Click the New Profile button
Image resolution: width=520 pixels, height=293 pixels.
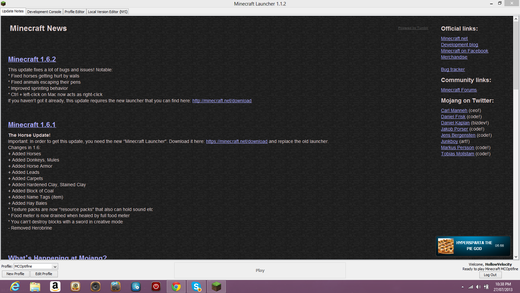pyautogui.click(x=15, y=274)
